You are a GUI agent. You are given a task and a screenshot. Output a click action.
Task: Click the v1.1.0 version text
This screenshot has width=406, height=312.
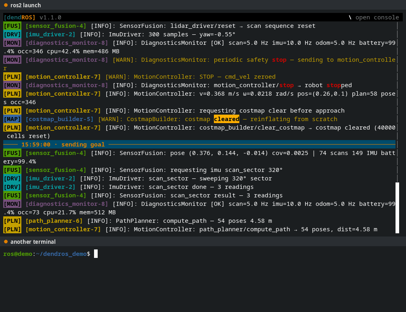coord(50,17)
